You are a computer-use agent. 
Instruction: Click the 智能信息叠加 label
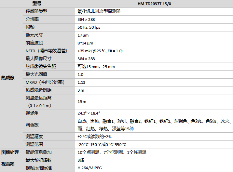click(x=39, y=152)
